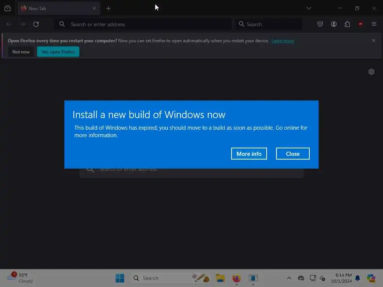Click the cloud sync off tray icon
The image size is (383, 287).
301,278
